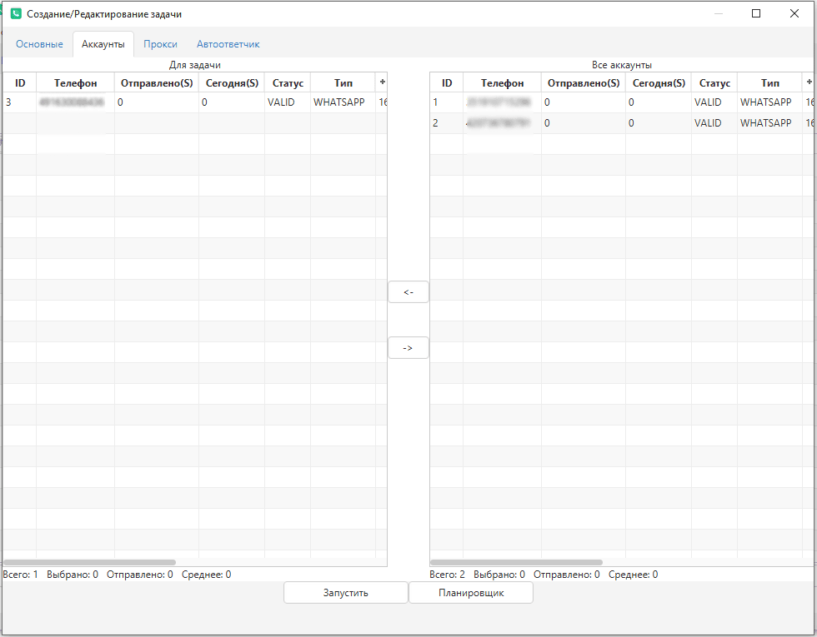Click the left arrow '<-' transfer button

coord(408,292)
